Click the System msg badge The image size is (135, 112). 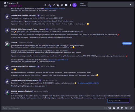coord(127,43)
